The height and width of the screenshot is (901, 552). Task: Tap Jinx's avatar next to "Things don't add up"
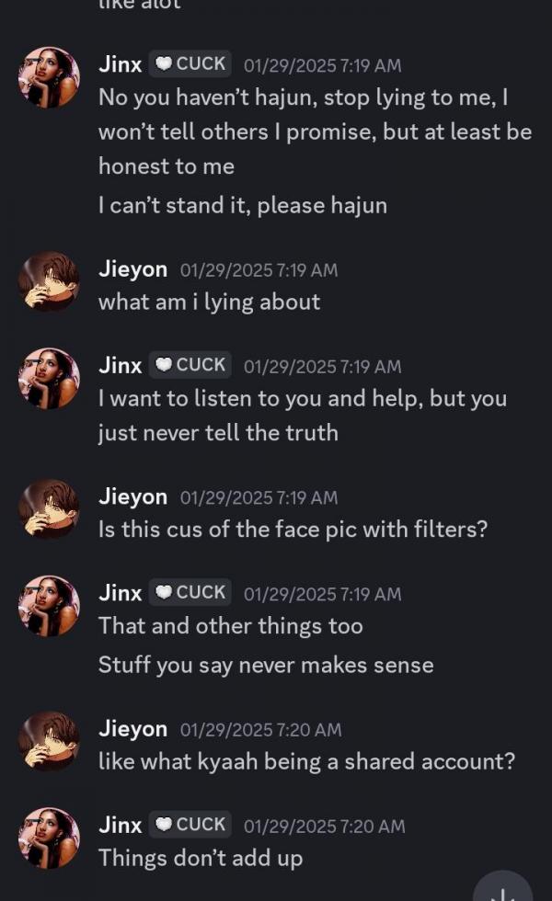click(49, 838)
